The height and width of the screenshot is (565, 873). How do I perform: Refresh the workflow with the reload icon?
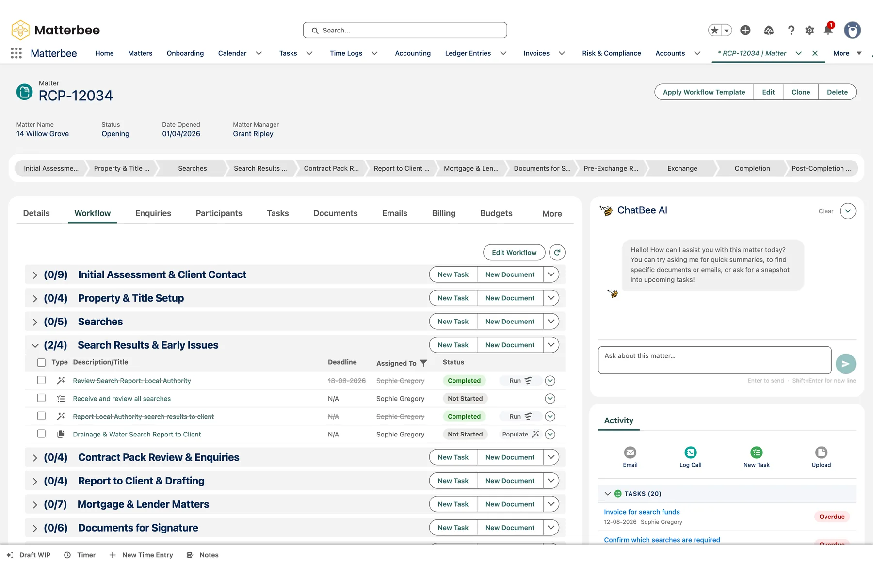557,252
